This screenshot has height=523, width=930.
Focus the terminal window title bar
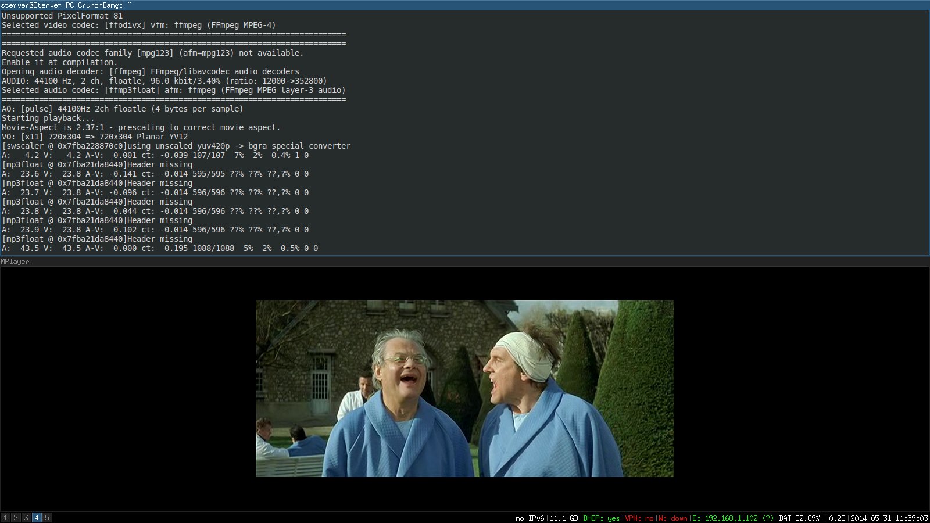click(x=465, y=5)
